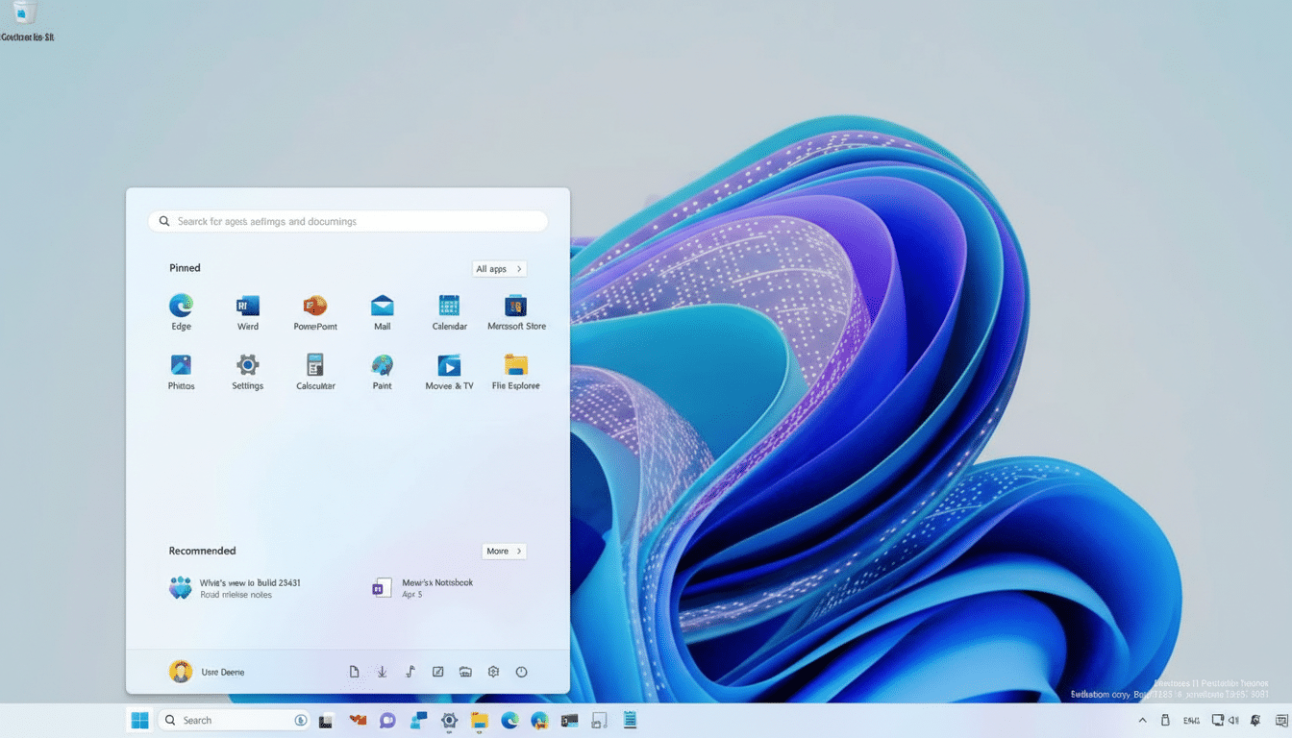
Task: Expand the All apps list
Action: click(498, 268)
